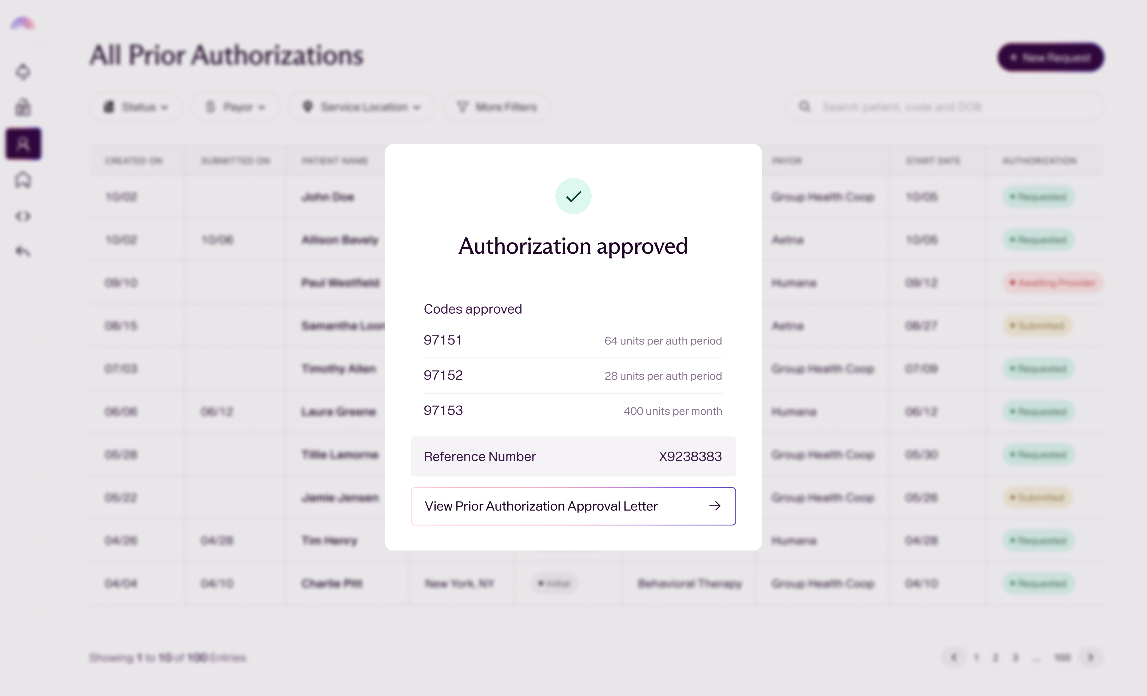Click the search magnifier icon
Viewport: 1147px width, 696px height.
point(805,107)
